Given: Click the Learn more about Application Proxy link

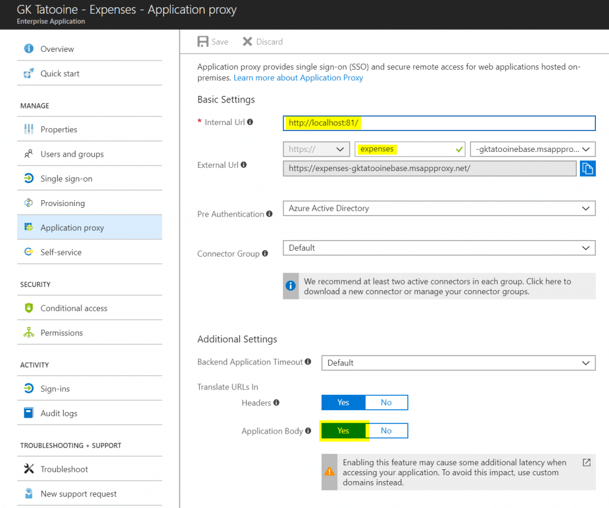Looking at the screenshot, I should pyautogui.click(x=298, y=77).
